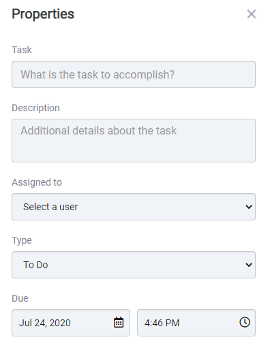Expand the chevron on Select a user
The height and width of the screenshot is (346, 268).
(x=249, y=207)
